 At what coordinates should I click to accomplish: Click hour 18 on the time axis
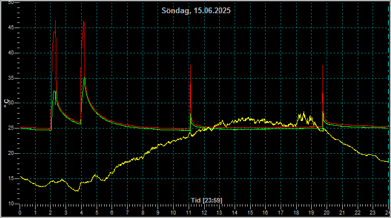tap(296, 213)
